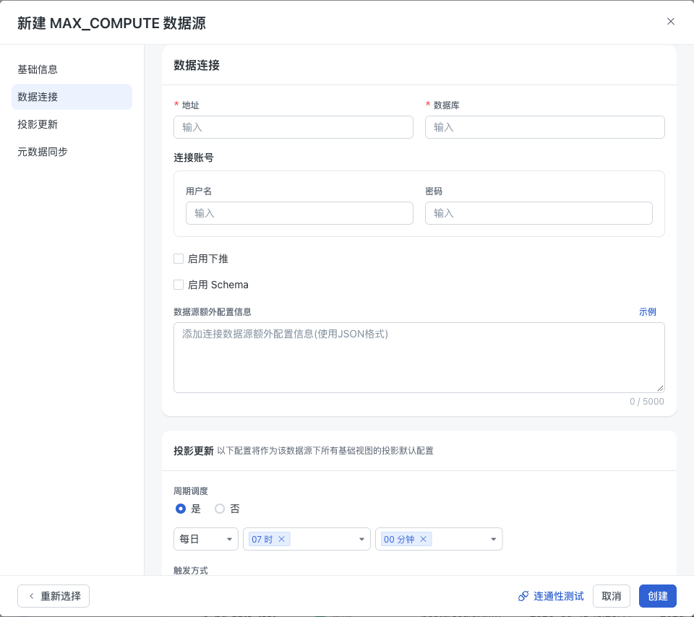Focus the 地址 input field

click(x=294, y=127)
